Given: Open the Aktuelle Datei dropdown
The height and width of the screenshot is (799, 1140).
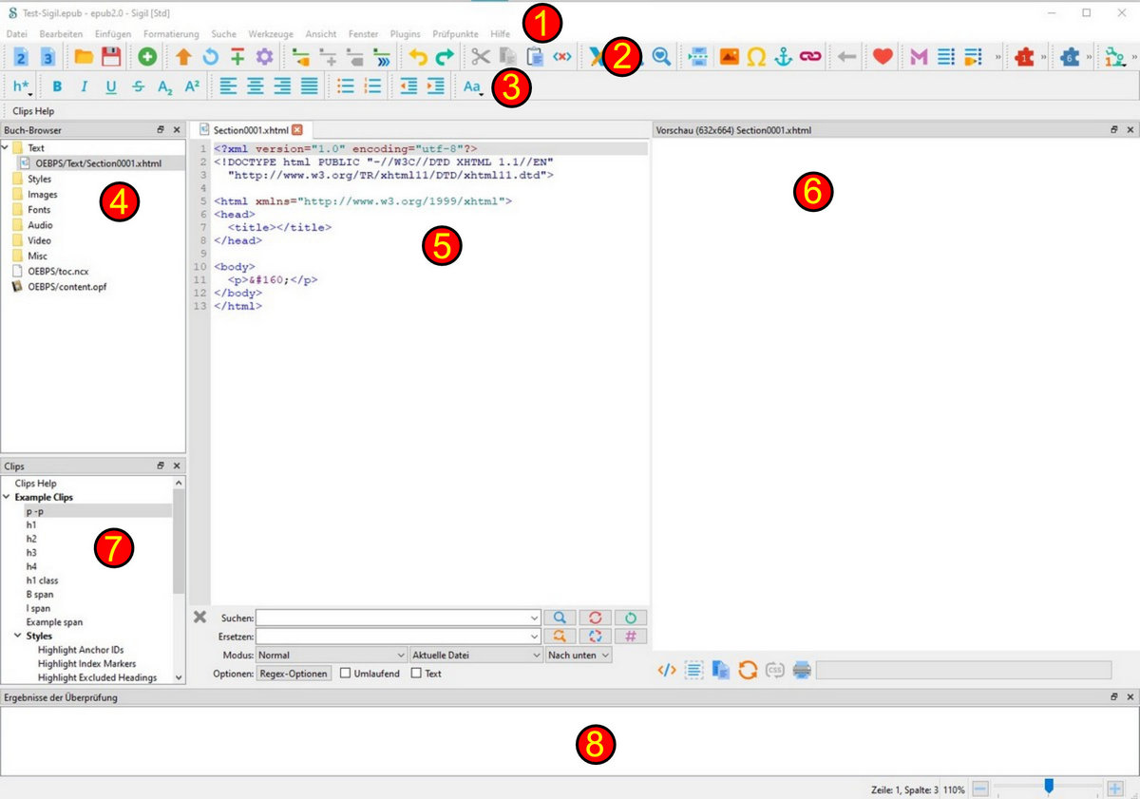Looking at the screenshot, I should point(475,655).
